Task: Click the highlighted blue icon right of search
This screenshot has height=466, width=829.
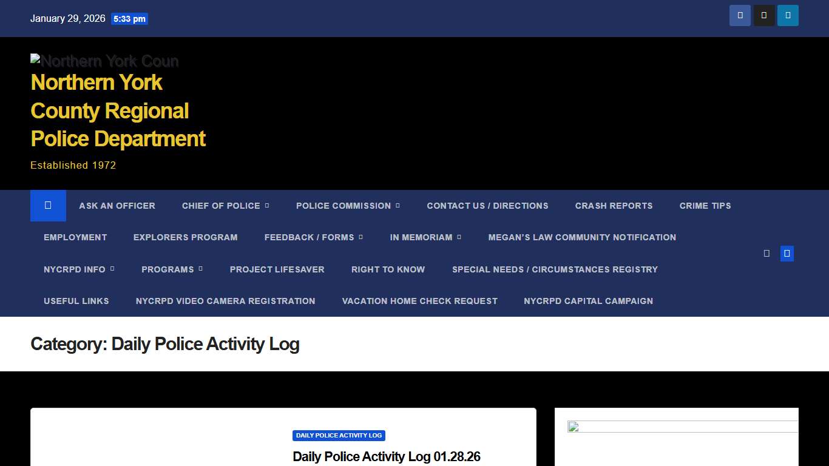Action: click(x=787, y=253)
